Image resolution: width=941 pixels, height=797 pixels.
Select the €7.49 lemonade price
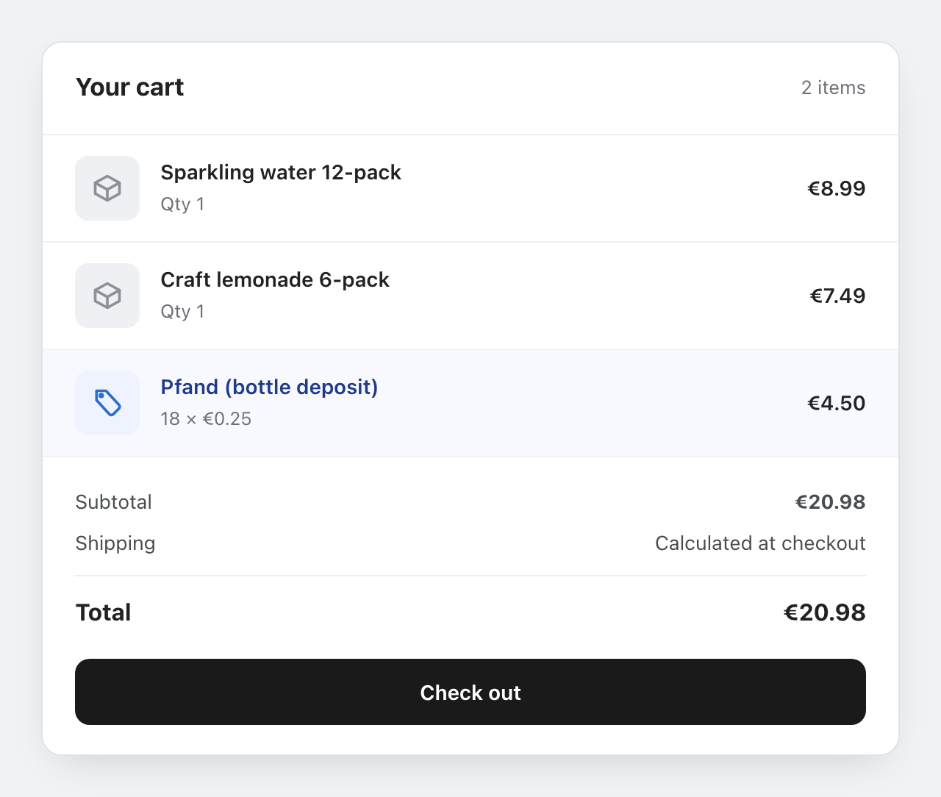(x=837, y=296)
